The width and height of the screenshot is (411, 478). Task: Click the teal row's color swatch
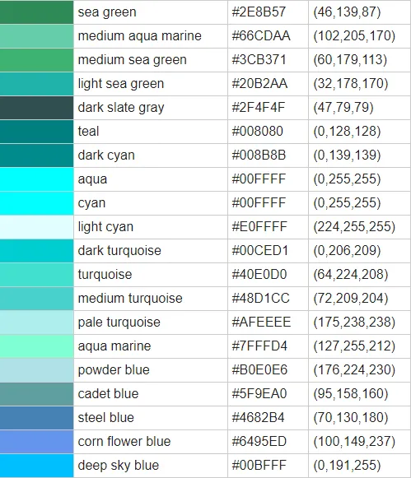pos(36,132)
